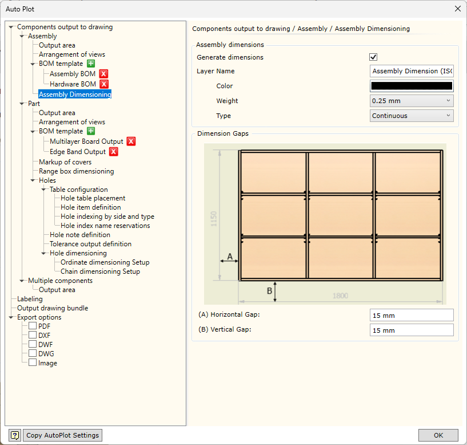467x445 pixels.
Task: Click Copy AutoPlot Settings button
Action: (x=62, y=435)
